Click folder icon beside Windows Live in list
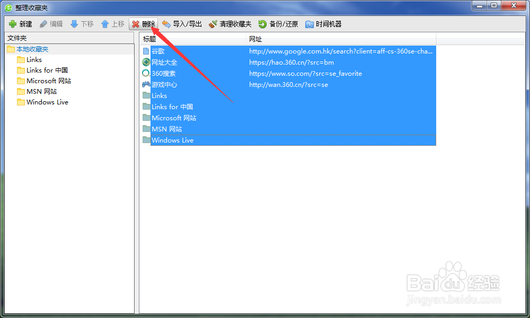Screen dimensions: 530x318 coord(146,140)
